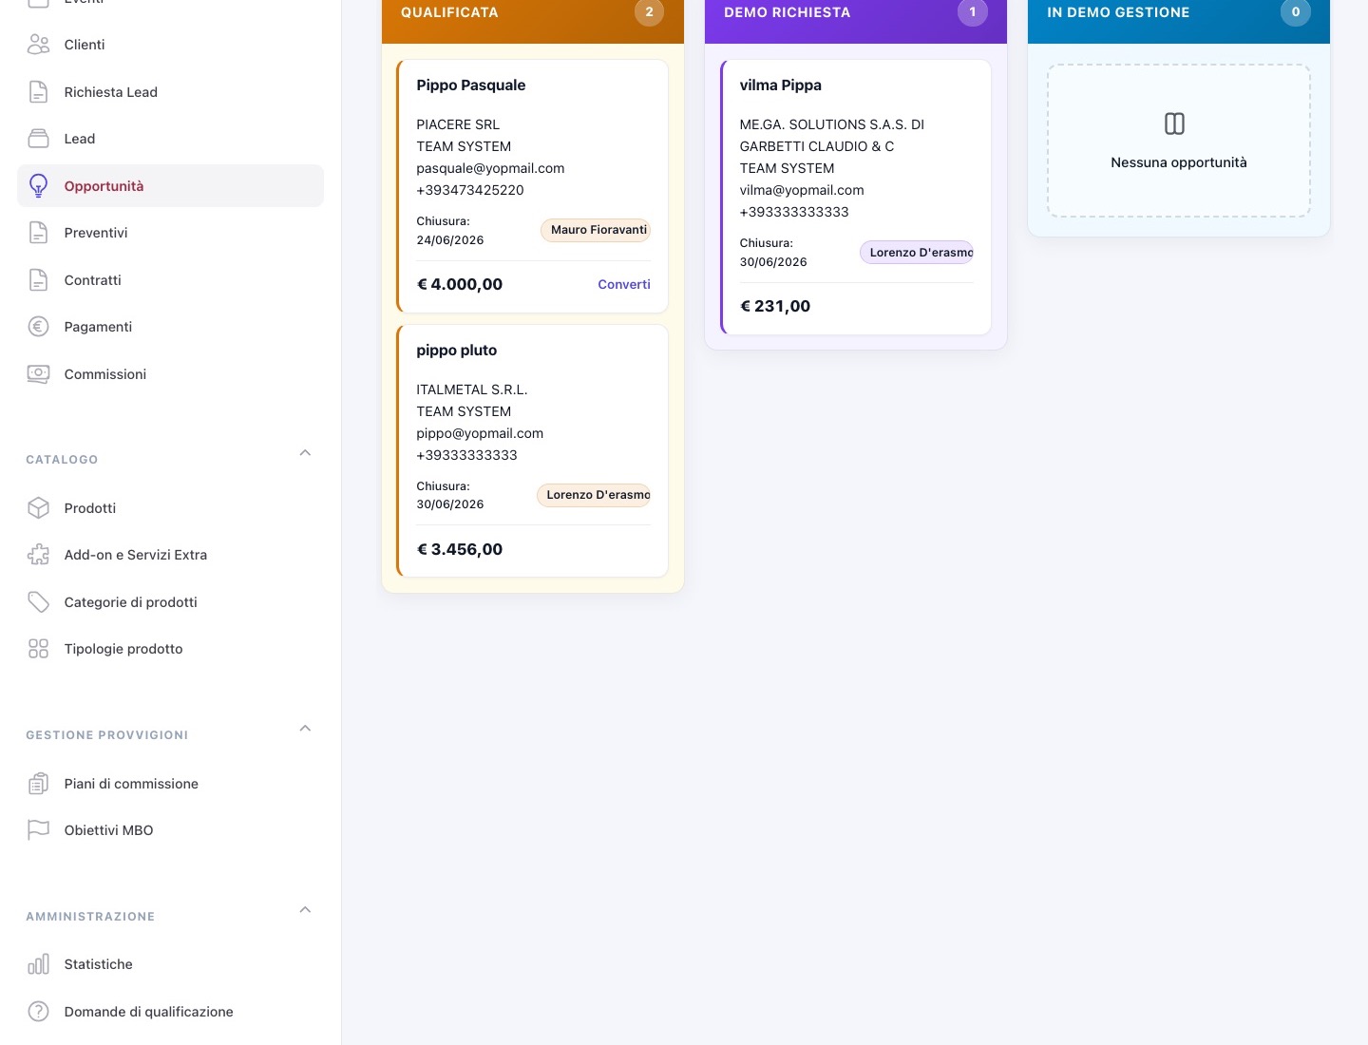The width and height of the screenshot is (1368, 1045).
Task: Click the Domande di qualificazione question icon
Action: 38,1012
